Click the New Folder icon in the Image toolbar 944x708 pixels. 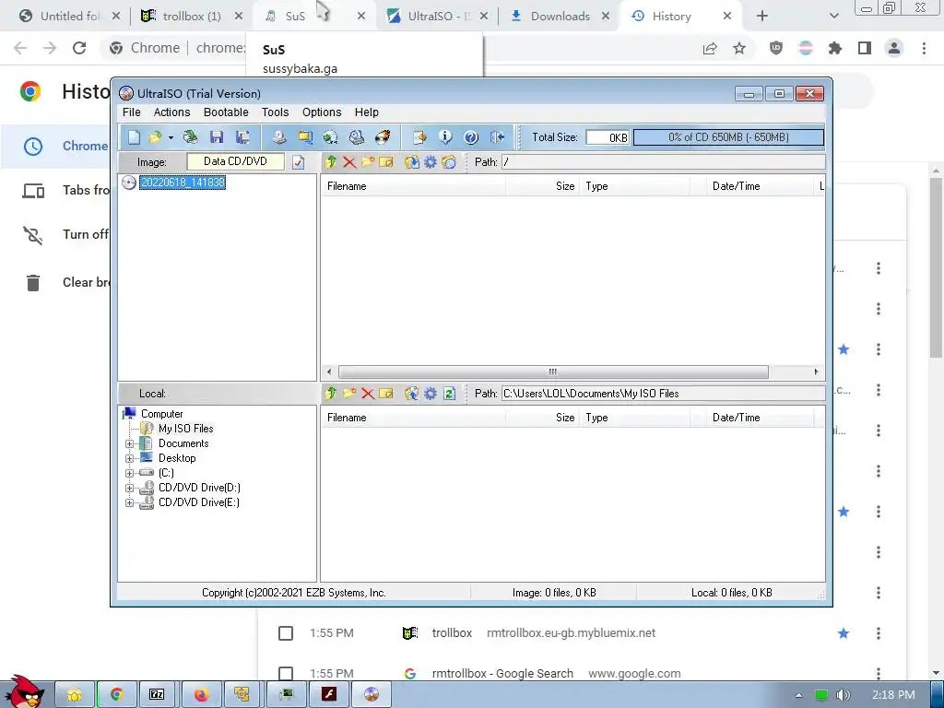pos(368,162)
